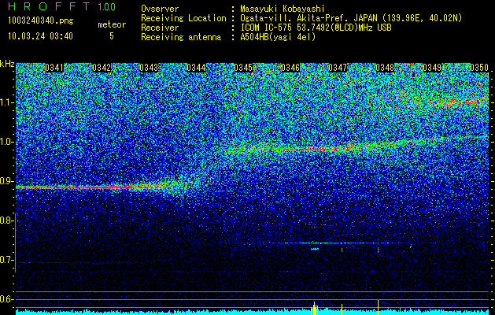Click the short meteor echo below 0346

(x=315, y=249)
